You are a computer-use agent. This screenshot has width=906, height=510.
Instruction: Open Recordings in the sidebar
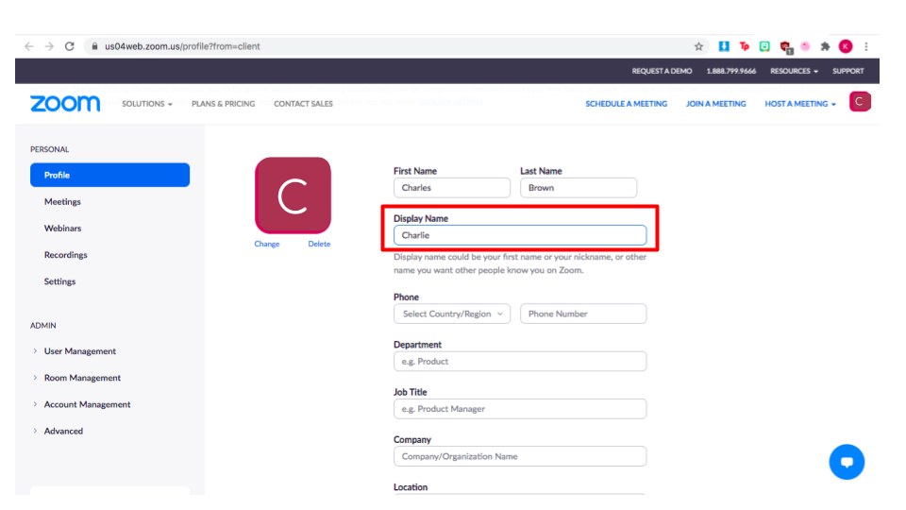[x=65, y=255]
